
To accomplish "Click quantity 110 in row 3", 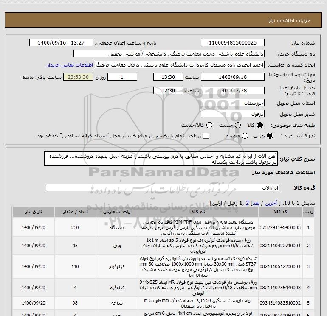I will pyautogui.click(x=75, y=266).
